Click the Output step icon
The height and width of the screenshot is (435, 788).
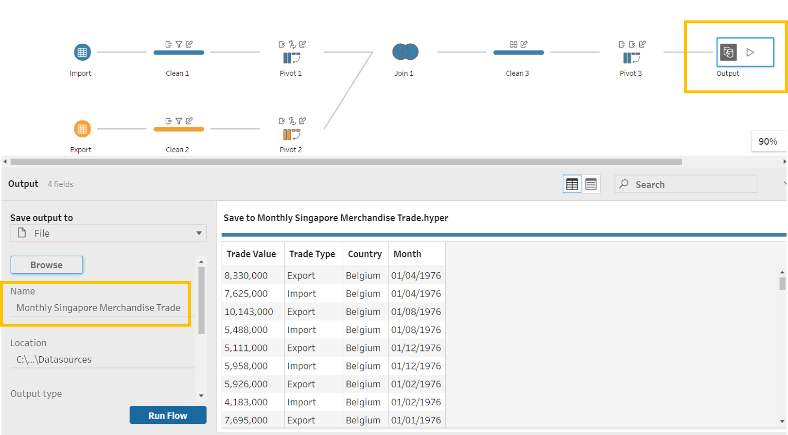728,52
